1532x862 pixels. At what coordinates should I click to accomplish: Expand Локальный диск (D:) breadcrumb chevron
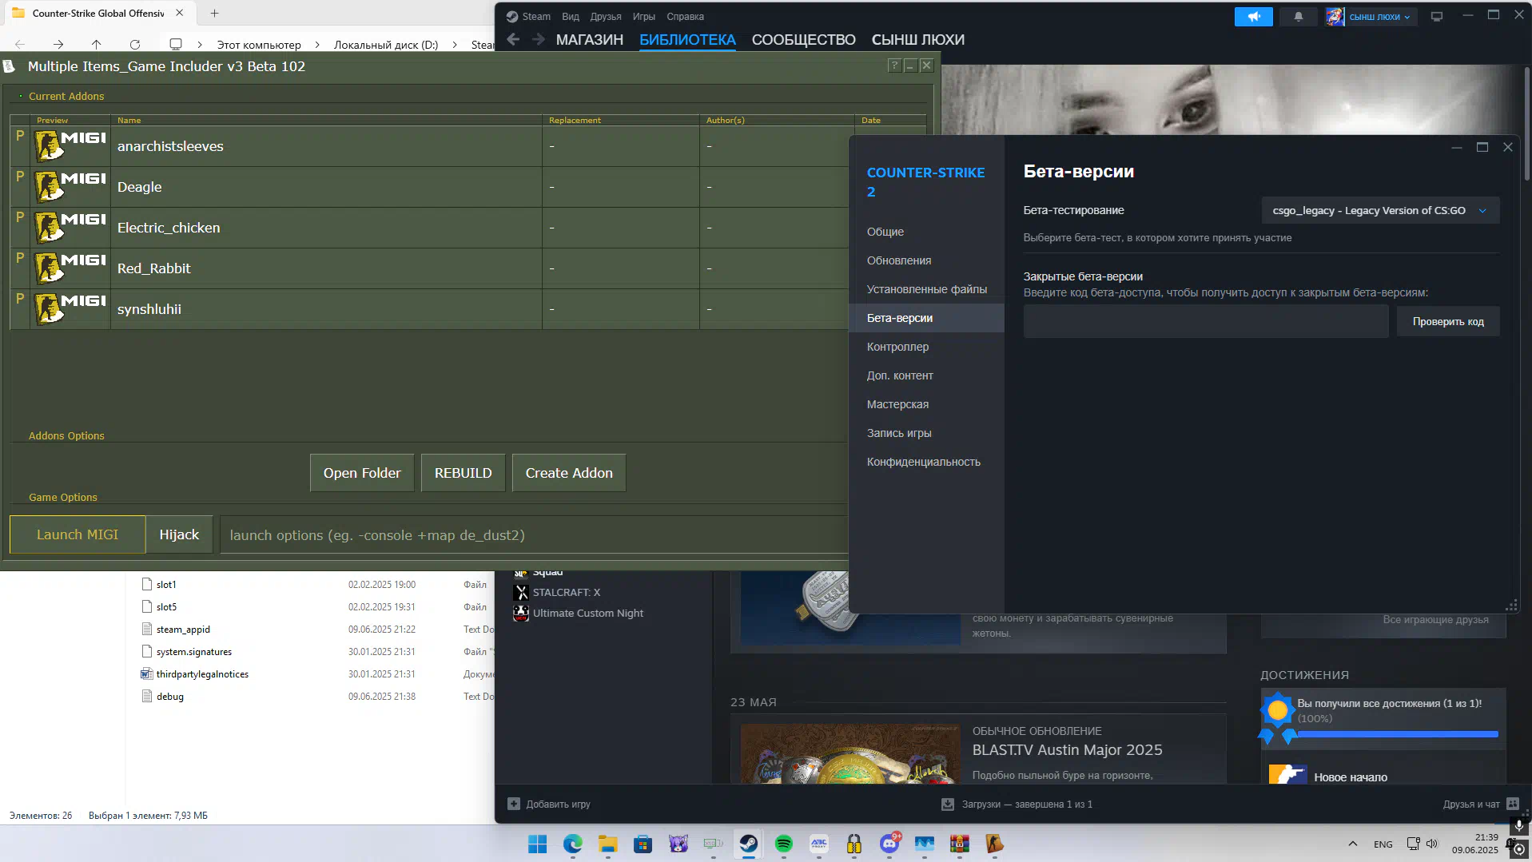pos(455,45)
